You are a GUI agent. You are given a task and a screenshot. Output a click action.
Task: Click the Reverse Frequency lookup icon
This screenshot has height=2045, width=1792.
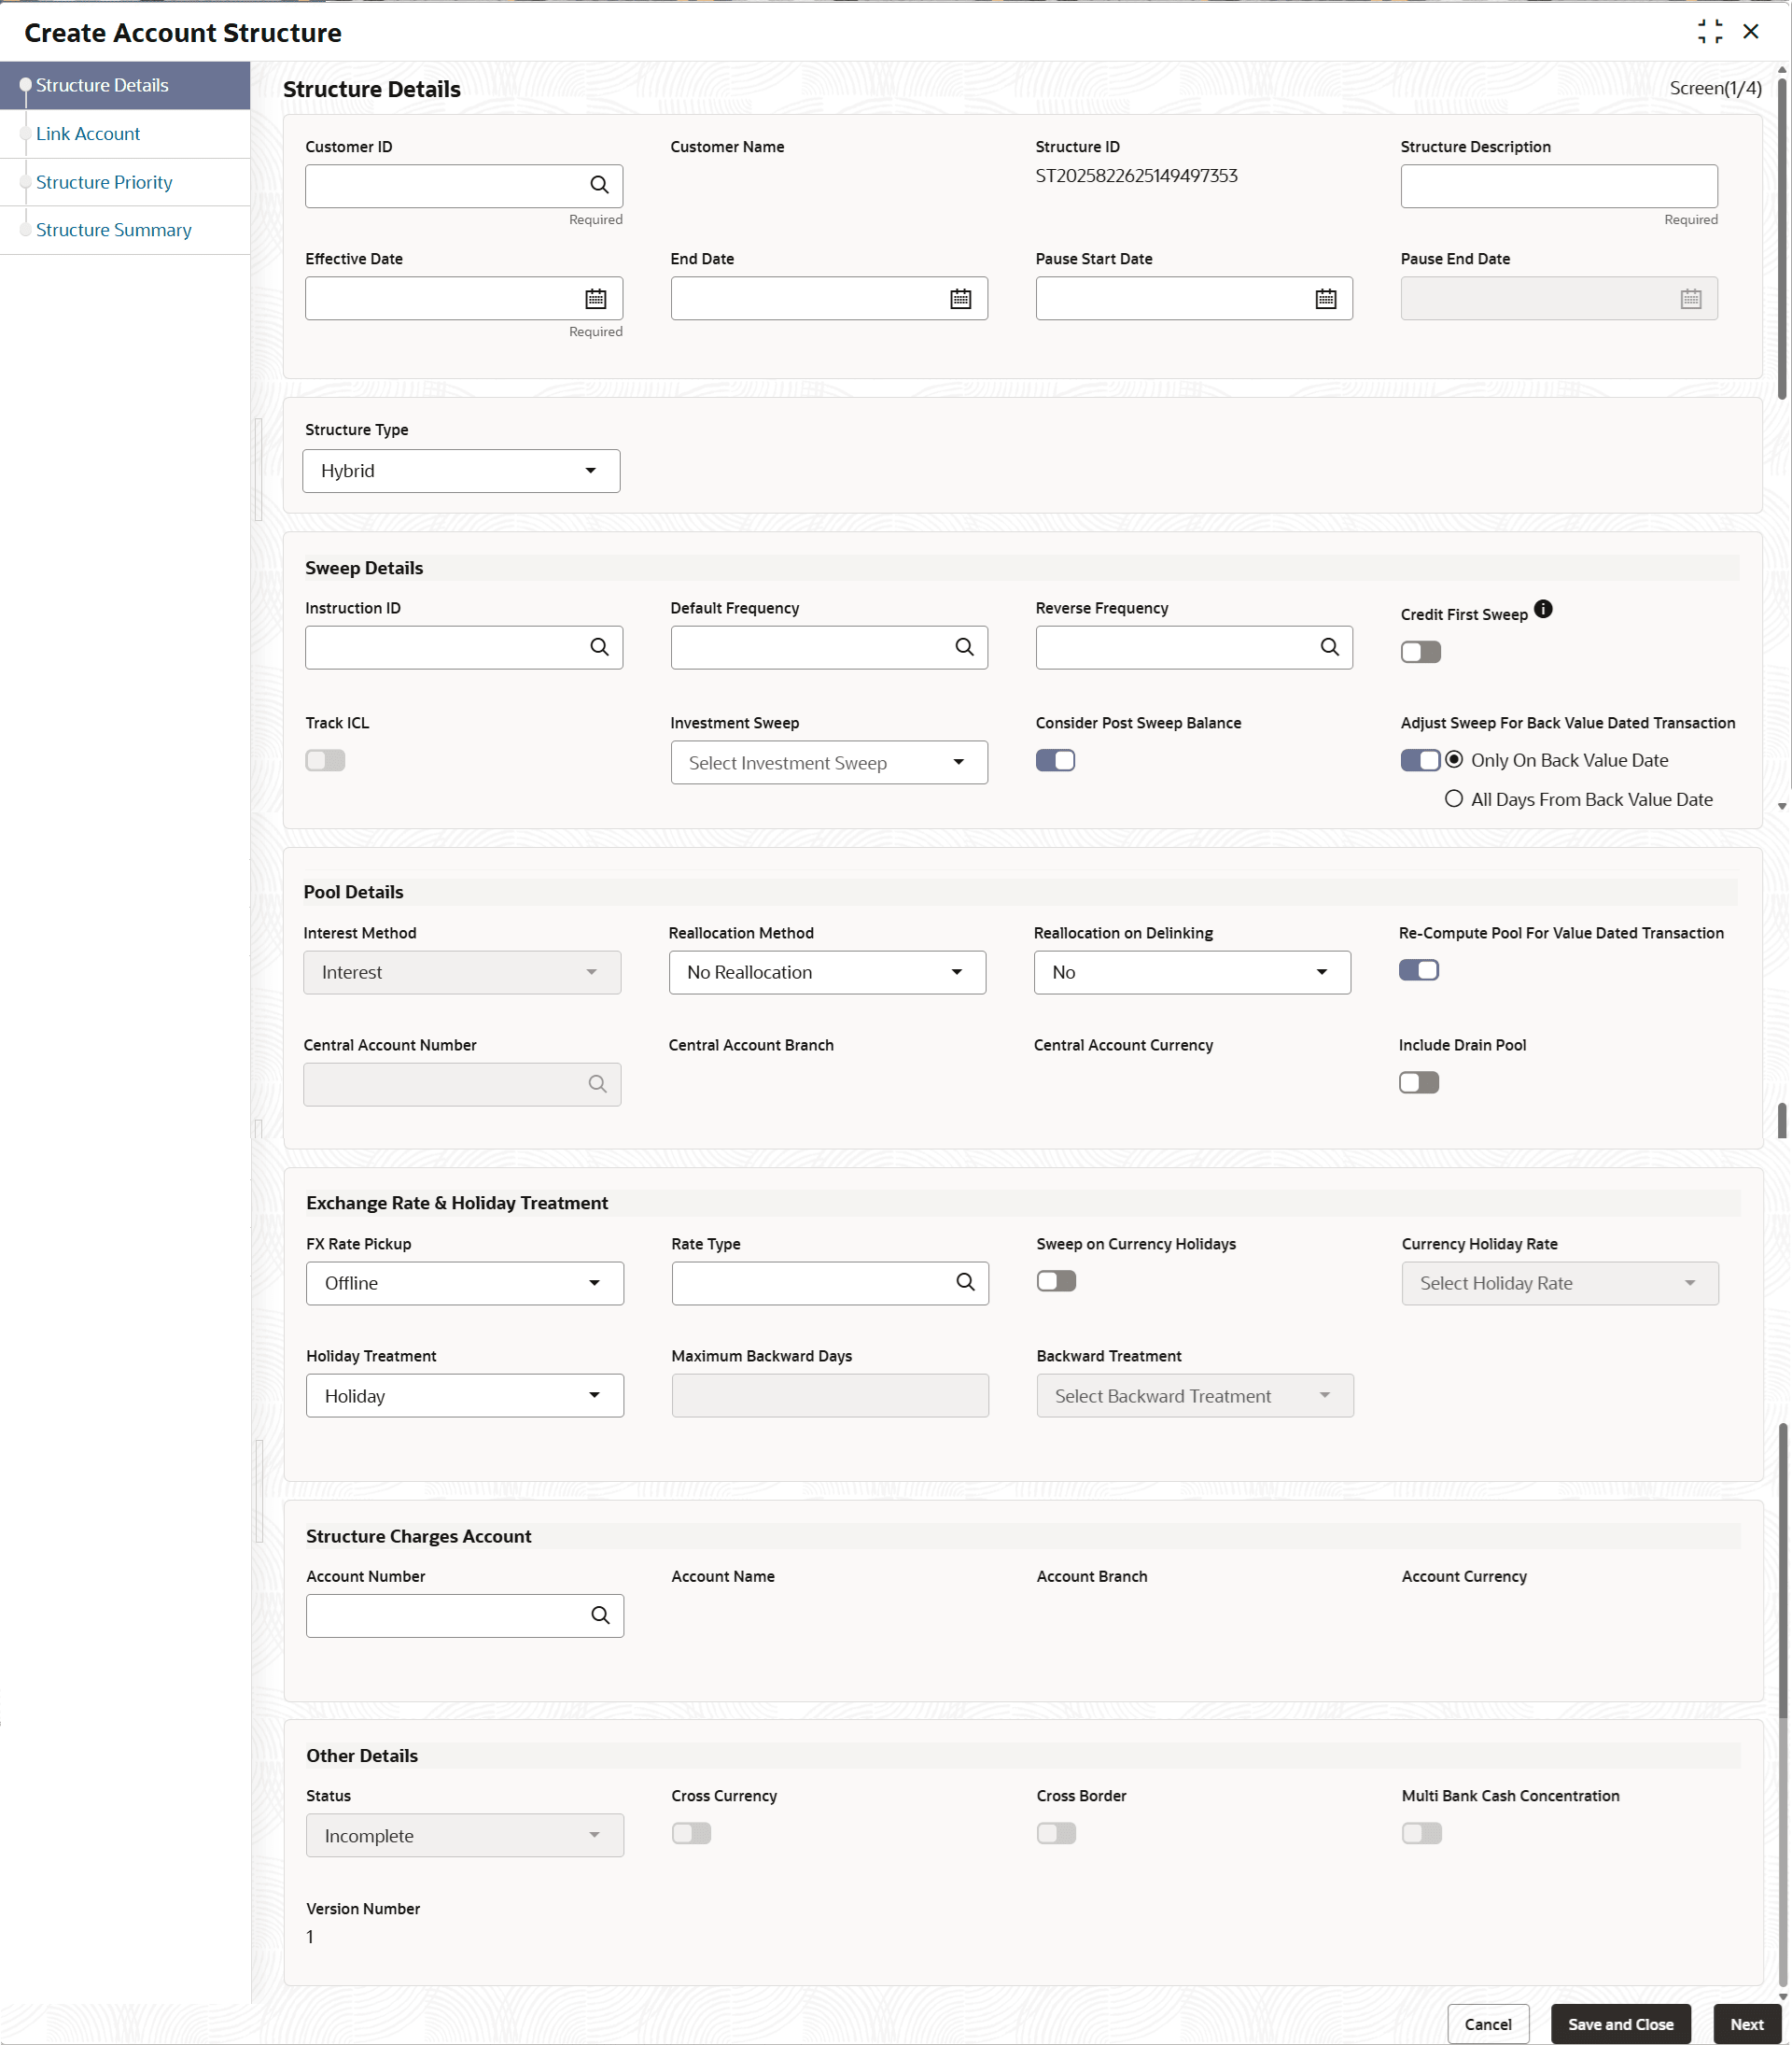[1329, 647]
